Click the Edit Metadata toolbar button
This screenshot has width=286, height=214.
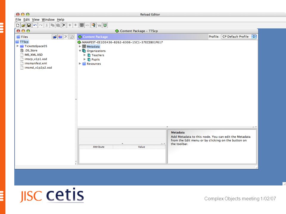point(82,25)
